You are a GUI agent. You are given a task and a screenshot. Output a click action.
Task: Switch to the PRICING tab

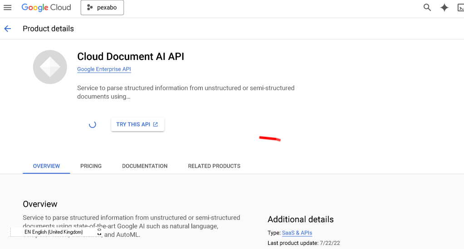point(91,166)
